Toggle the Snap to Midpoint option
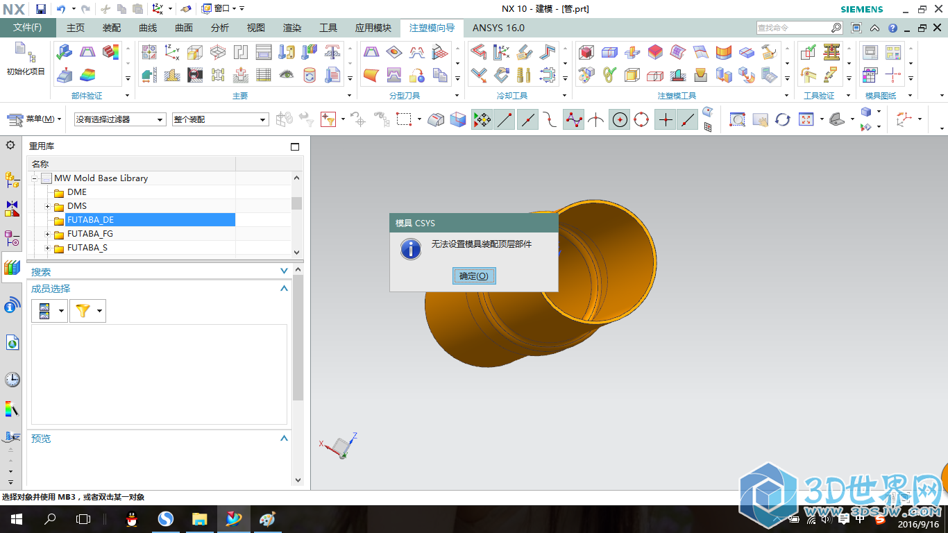 tap(527, 119)
